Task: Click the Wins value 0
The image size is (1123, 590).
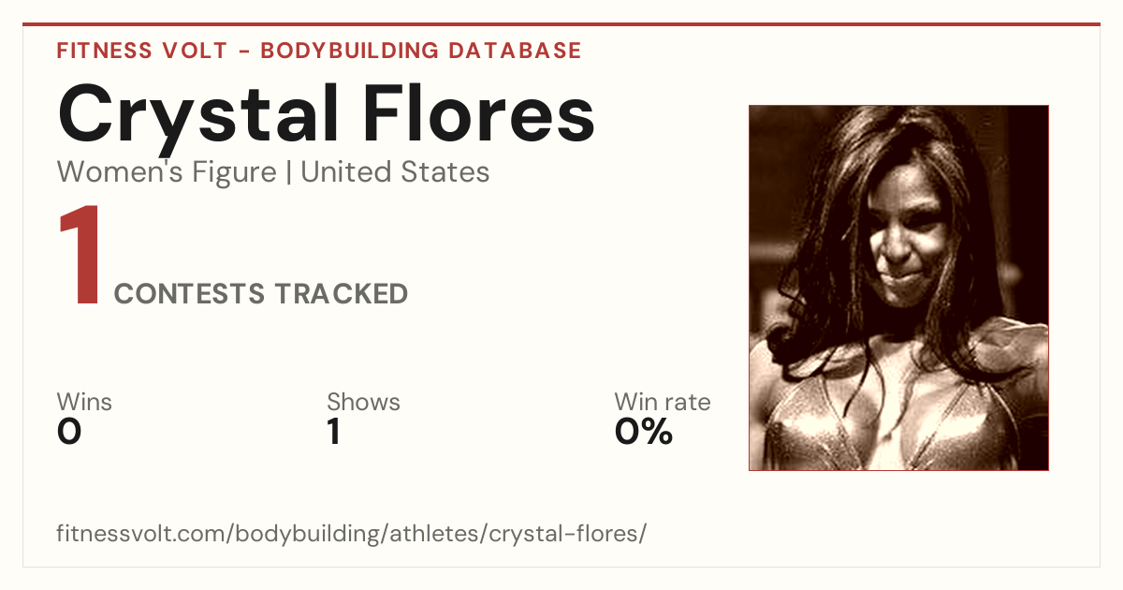Action: click(69, 432)
